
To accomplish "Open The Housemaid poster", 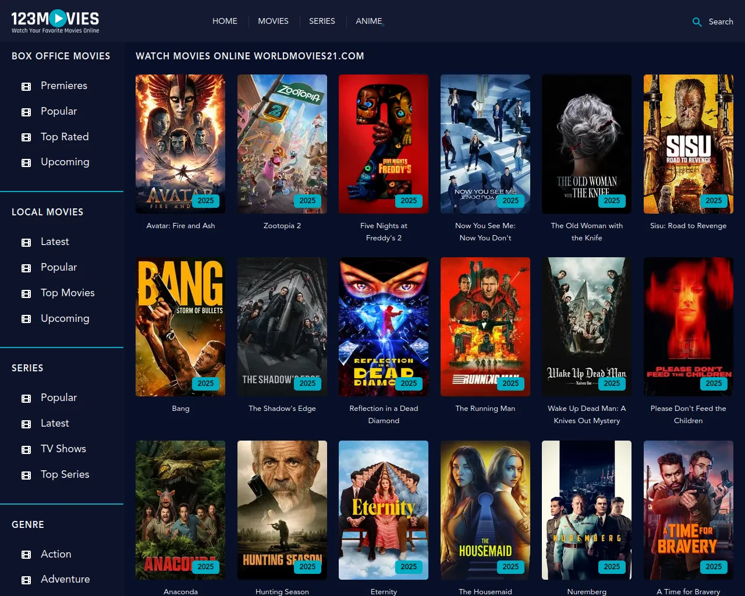I will 485,510.
